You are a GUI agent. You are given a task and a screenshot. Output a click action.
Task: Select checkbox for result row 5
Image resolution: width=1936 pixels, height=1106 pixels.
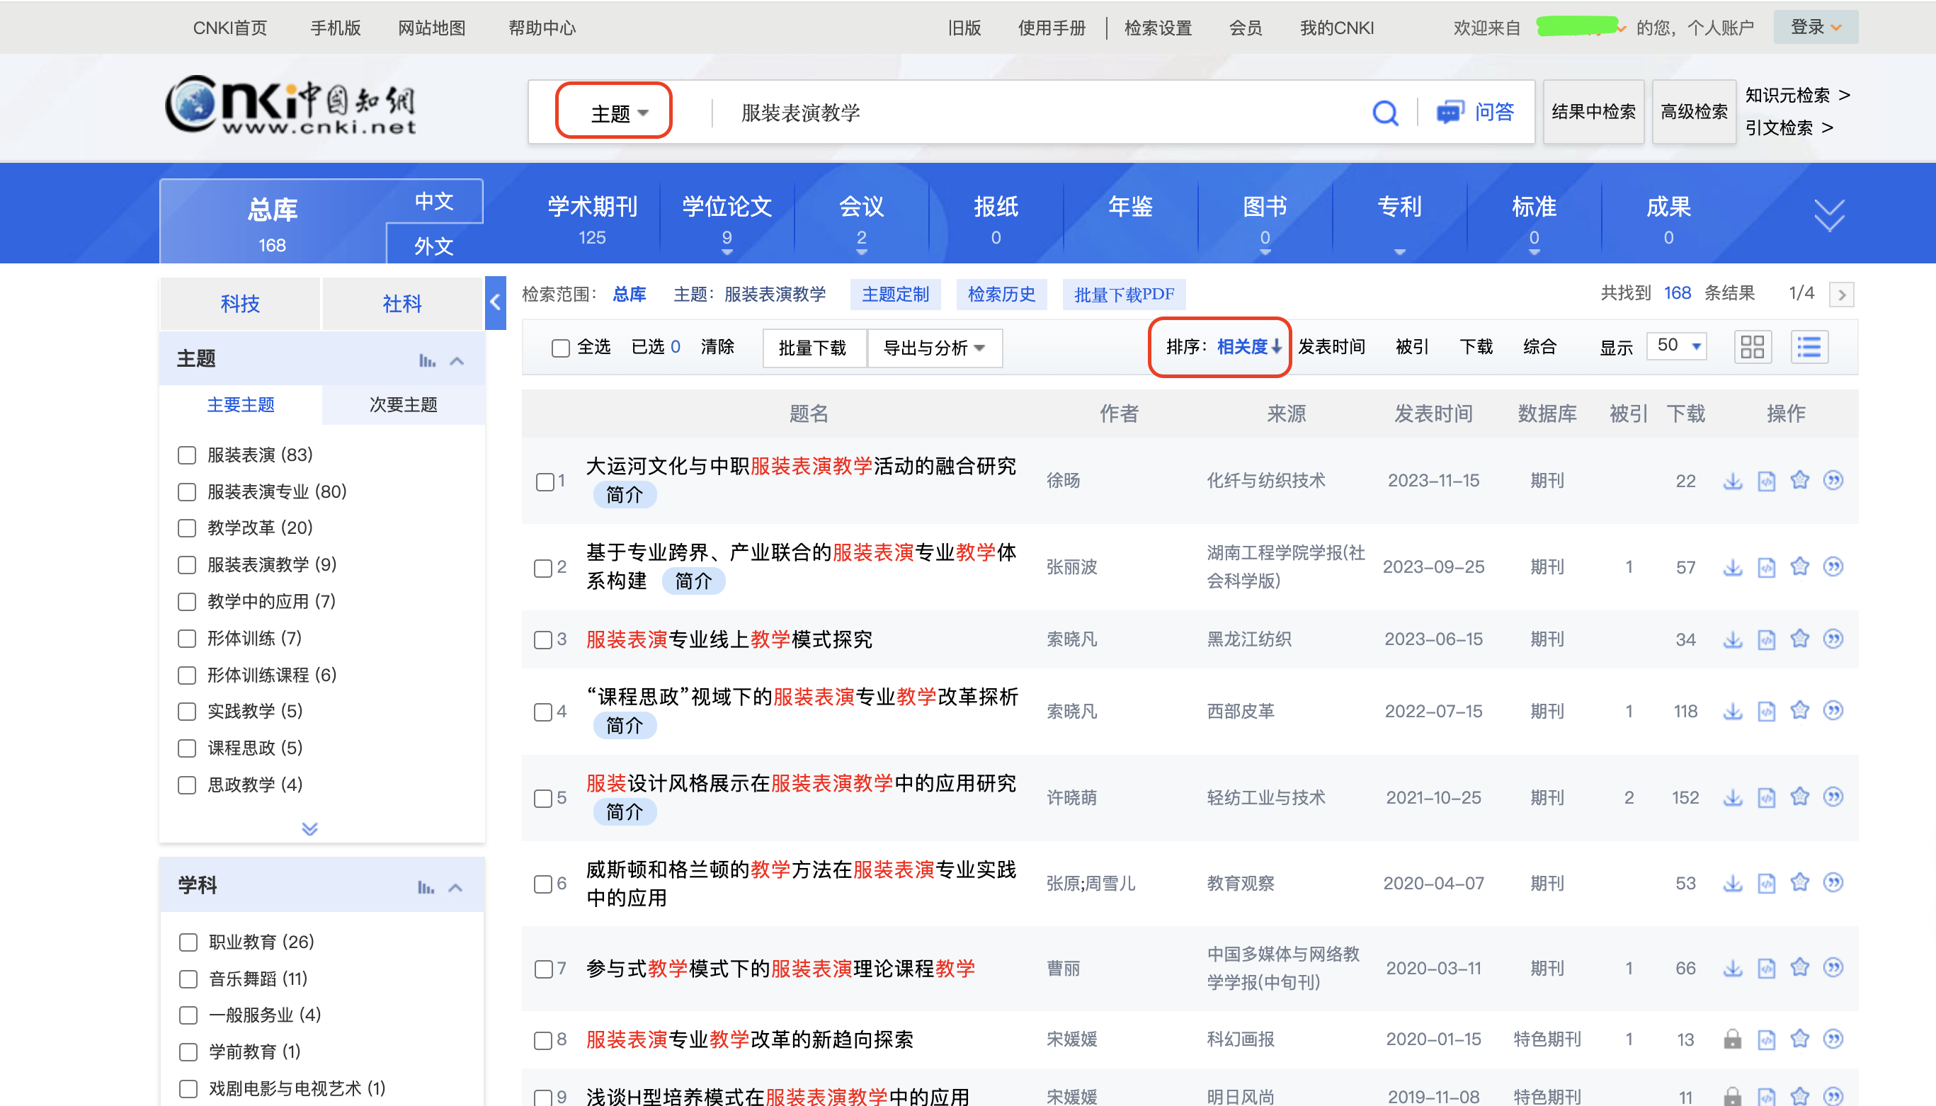click(543, 799)
